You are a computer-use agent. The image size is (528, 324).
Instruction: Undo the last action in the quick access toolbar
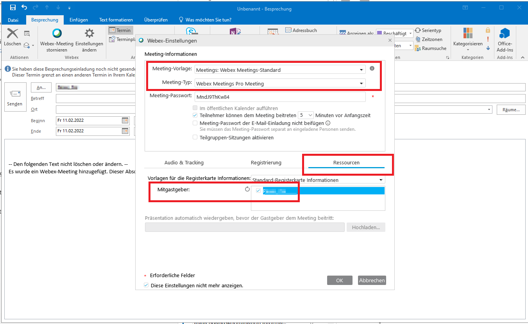coord(25,8)
